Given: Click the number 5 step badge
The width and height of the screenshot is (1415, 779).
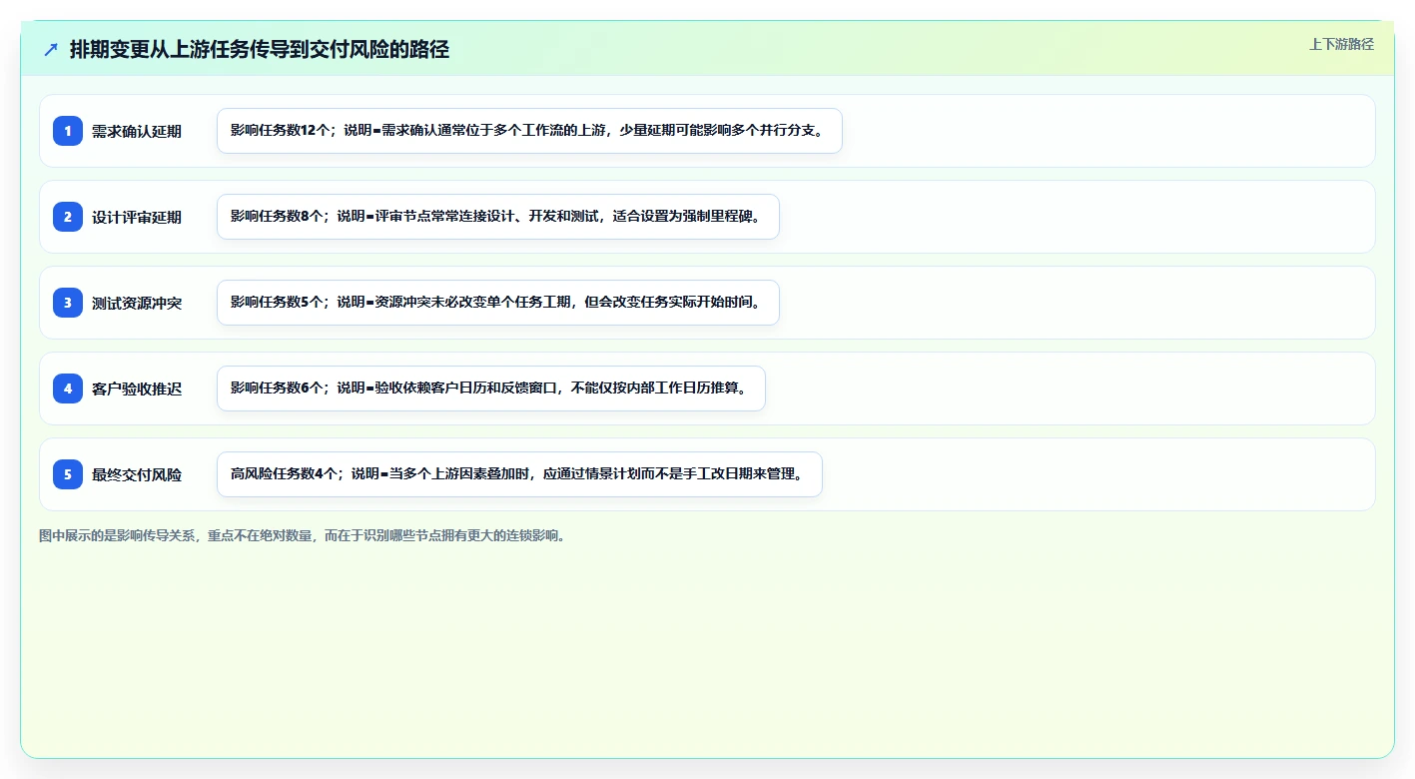Looking at the screenshot, I should point(68,474).
